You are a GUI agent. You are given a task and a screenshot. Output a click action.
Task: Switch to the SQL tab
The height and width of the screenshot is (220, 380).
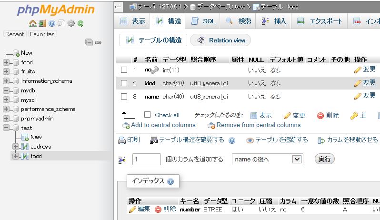(203, 21)
